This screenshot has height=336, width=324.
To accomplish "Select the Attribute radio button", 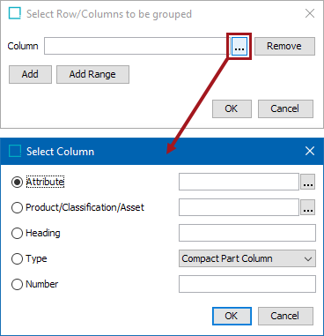I will pyautogui.click(x=17, y=182).
